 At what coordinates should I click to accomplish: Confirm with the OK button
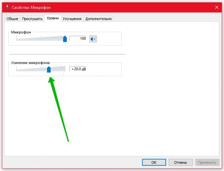154,162
